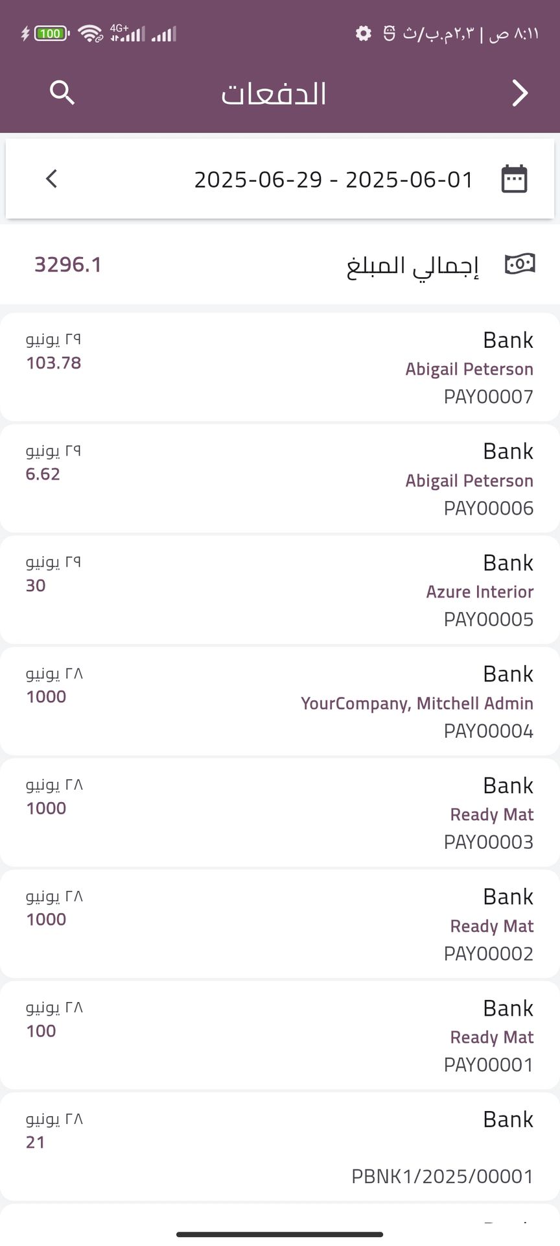Open payment PAY00006 for 6.62
The width and height of the screenshot is (560, 1246).
coord(280,479)
